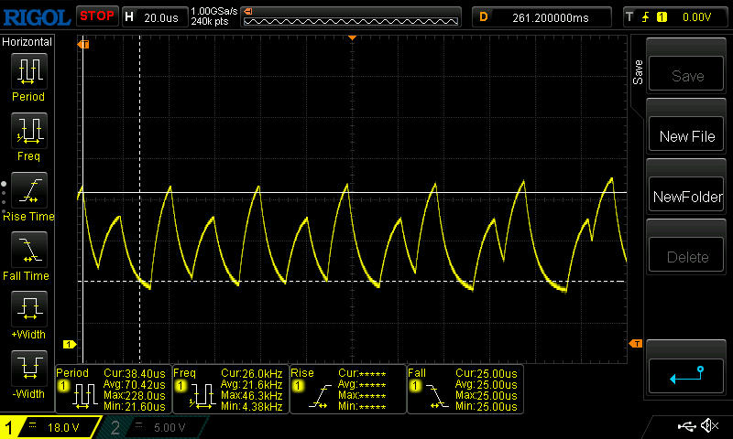Viewport: 733px width, 439px height.
Task: Choose the Rise Time measurement icon
Action: [x=28, y=190]
